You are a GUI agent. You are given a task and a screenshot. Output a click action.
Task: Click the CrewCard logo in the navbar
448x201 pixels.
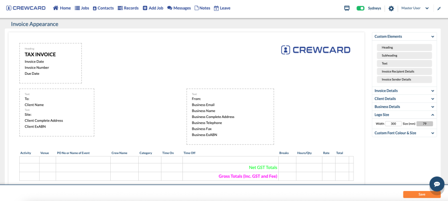[26, 8]
